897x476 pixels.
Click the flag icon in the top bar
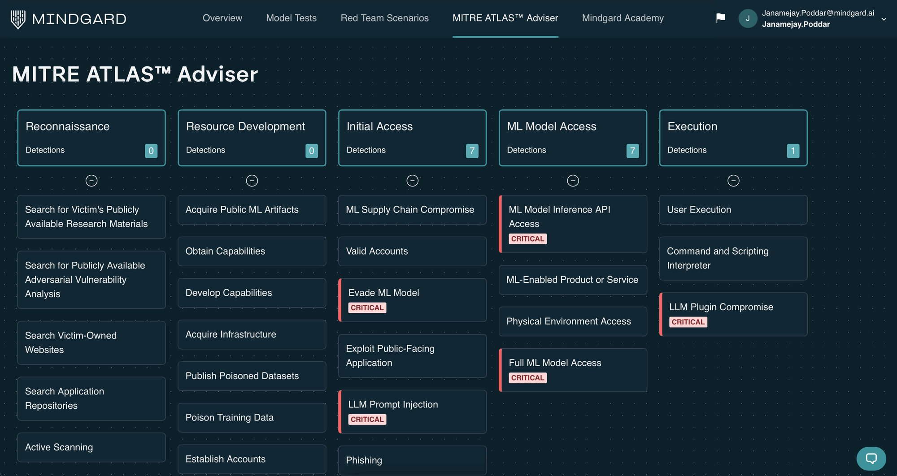720,18
